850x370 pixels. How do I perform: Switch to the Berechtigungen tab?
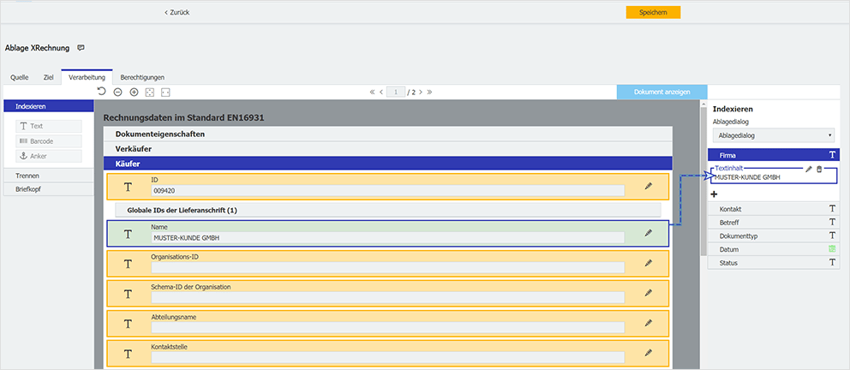coord(142,77)
